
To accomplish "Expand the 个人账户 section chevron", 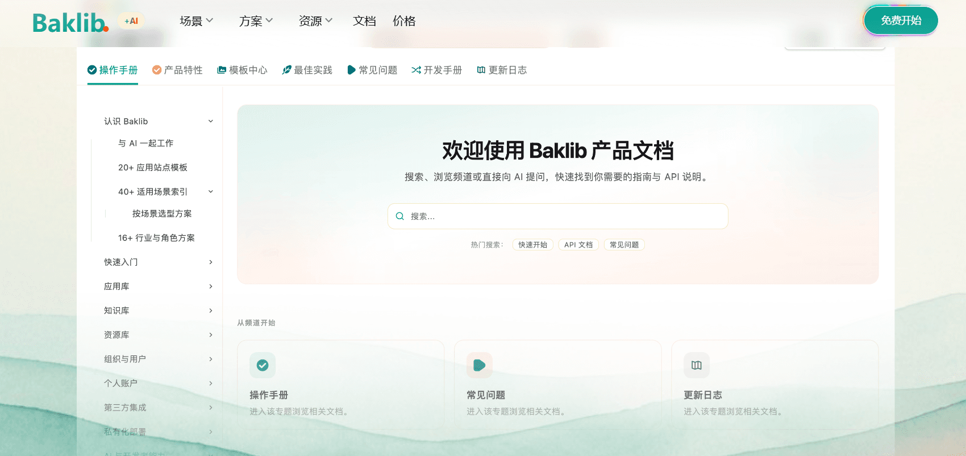I will pos(211,383).
